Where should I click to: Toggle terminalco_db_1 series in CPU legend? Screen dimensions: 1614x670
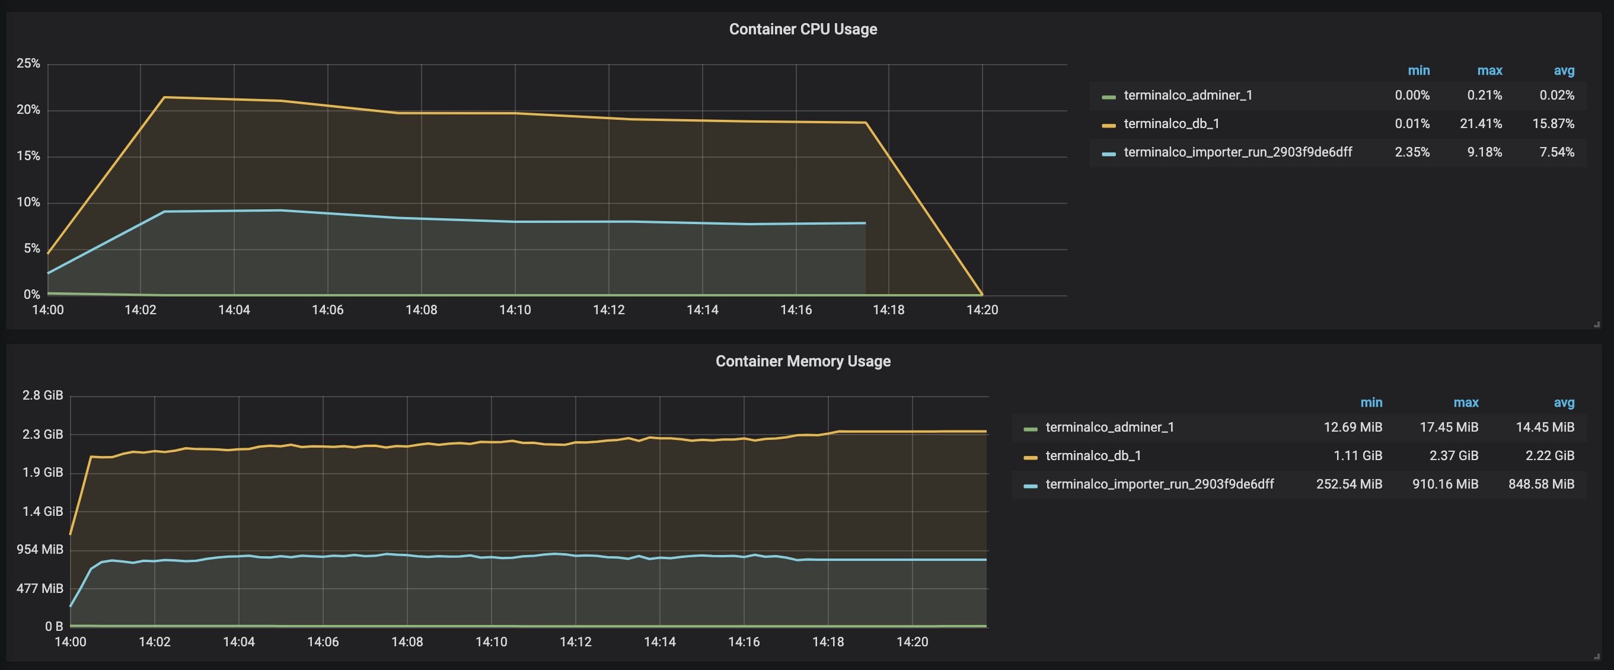coord(1171,123)
